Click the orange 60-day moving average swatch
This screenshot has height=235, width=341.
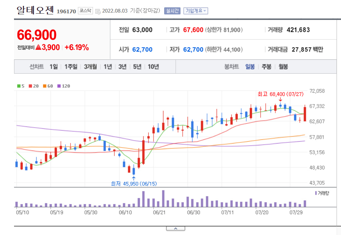tap(45, 86)
